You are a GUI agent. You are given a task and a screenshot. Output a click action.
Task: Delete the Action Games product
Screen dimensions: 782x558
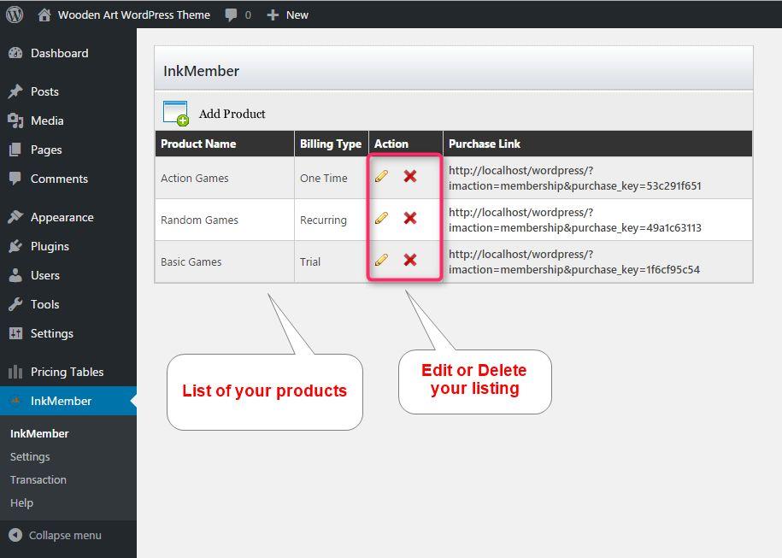(x=410, y=176)
